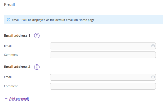This screenshot has height=103, width=167.
Task: Open the Add an email link
Action: (x=19, y=99)
